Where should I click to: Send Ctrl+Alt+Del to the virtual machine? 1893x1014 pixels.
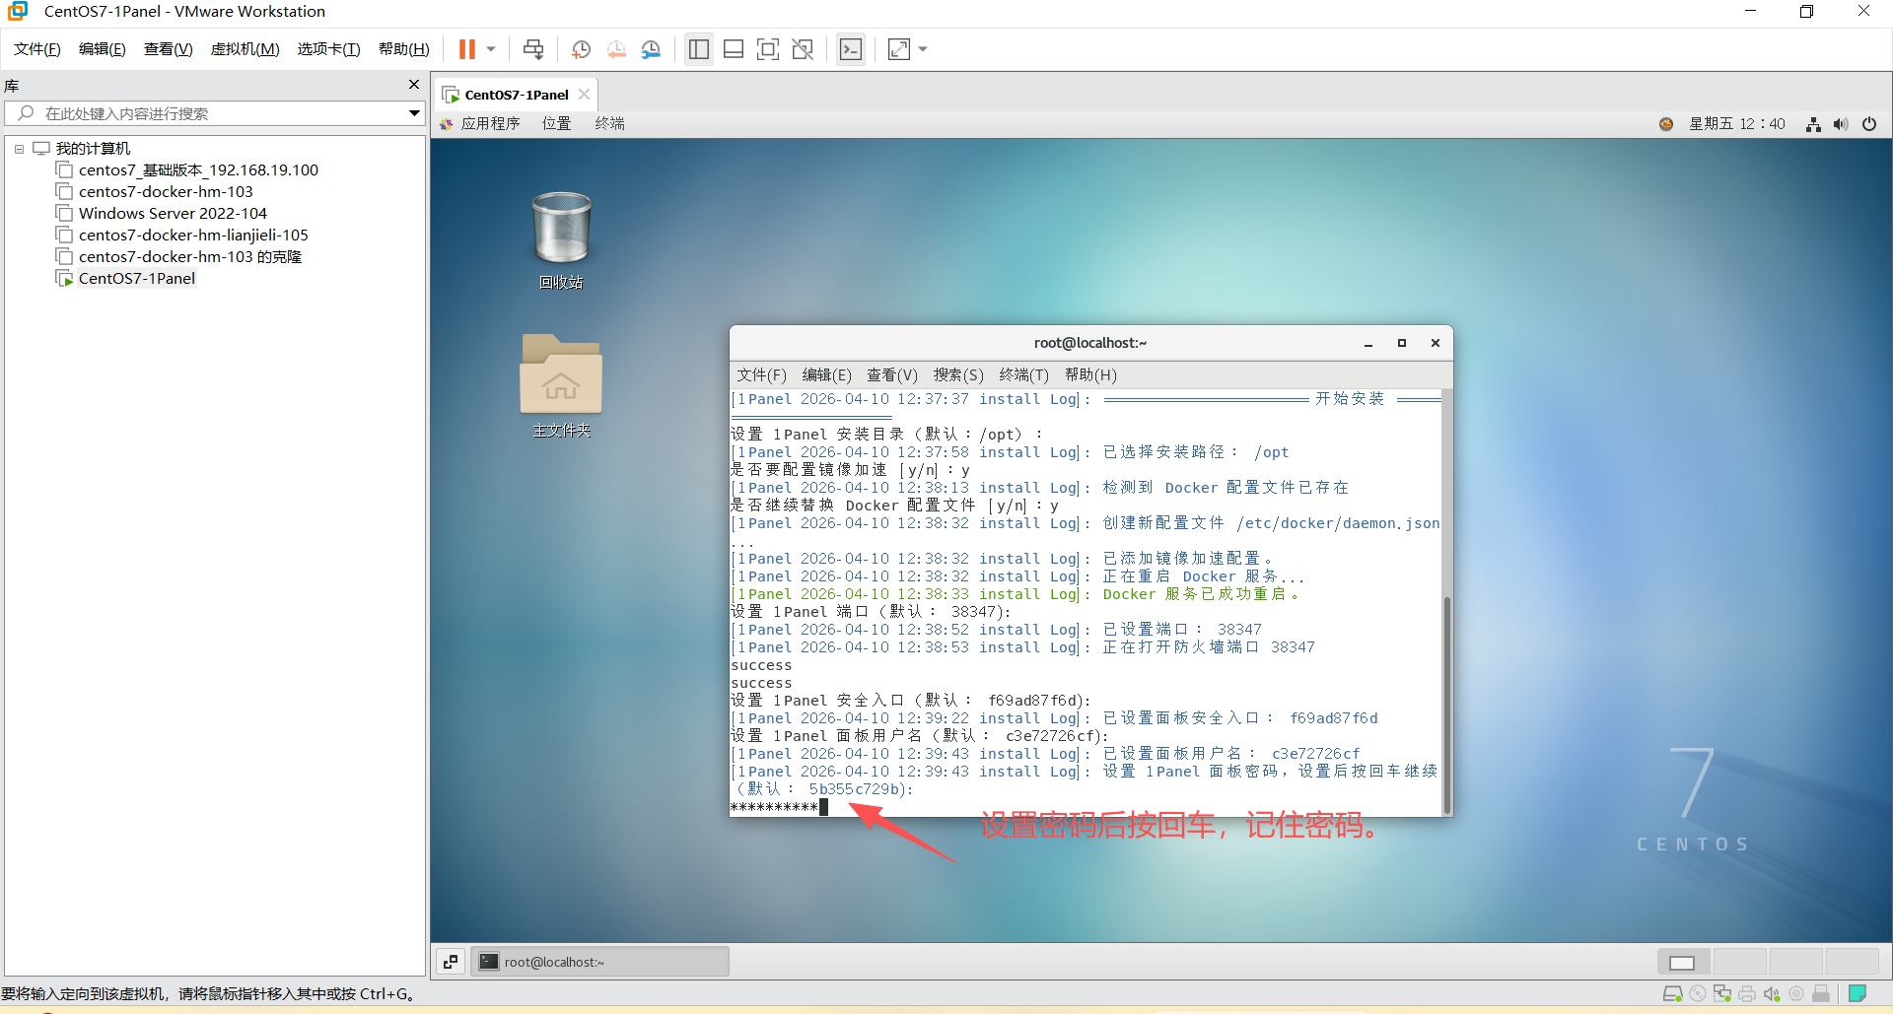tap(533, 49)
